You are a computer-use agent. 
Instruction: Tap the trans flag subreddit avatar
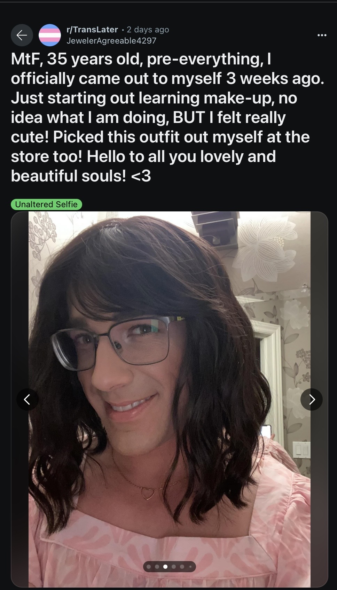[x=50, y=35]
